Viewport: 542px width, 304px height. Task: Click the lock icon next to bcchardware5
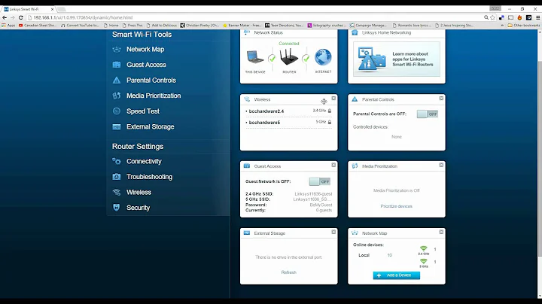[x=330, y=123]
